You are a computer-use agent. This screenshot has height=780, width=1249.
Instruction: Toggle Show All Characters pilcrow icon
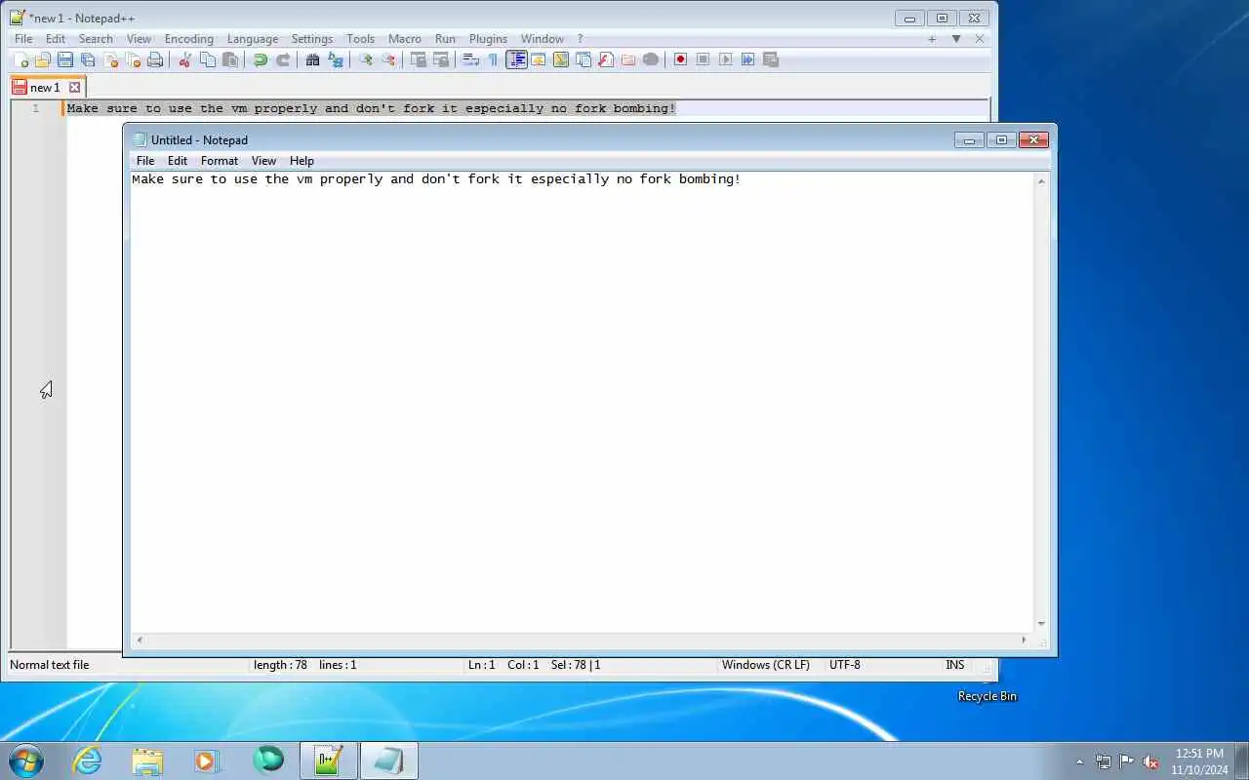pos(493,59)
